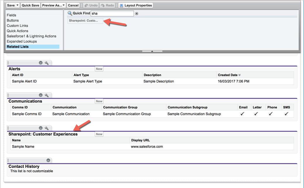Image resolution: width=304 pixels, height=188 pixels.
Task: Collapse the palette using the bottom arrow handle
Action: [x=152, y=51]
